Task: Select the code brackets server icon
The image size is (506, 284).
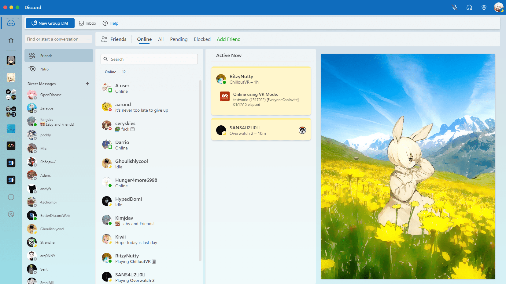Action: pyautogui.click(x=11, y=146)
